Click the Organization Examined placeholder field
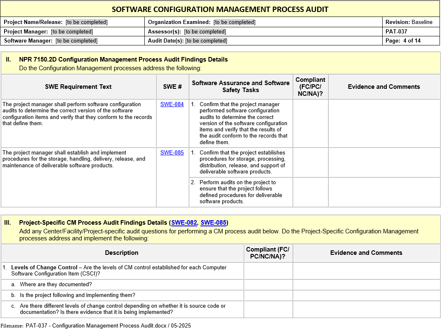Screen dimensions: 442x330 pos(234,22)
